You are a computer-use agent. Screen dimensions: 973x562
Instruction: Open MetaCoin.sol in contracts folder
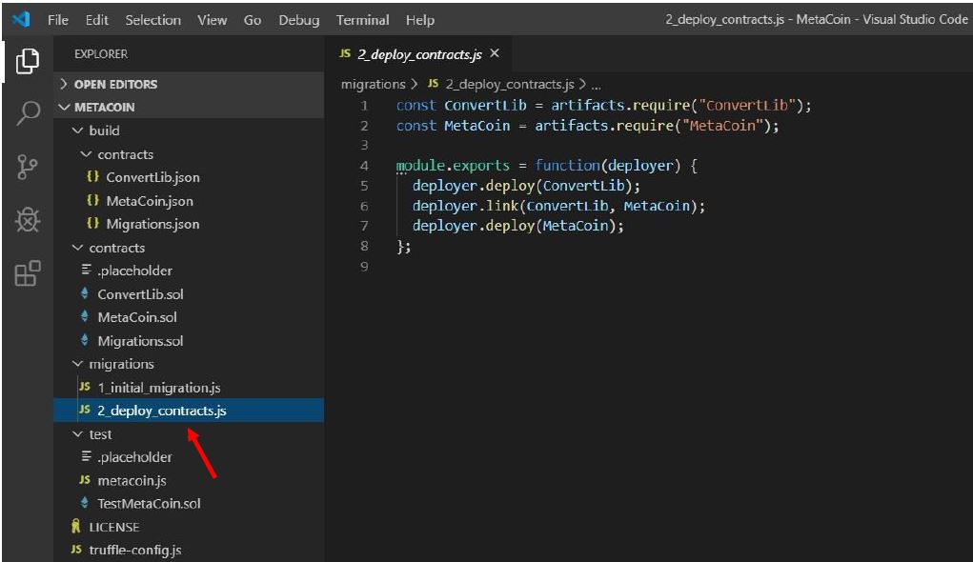pyautogui.click(x=136, y=317)
